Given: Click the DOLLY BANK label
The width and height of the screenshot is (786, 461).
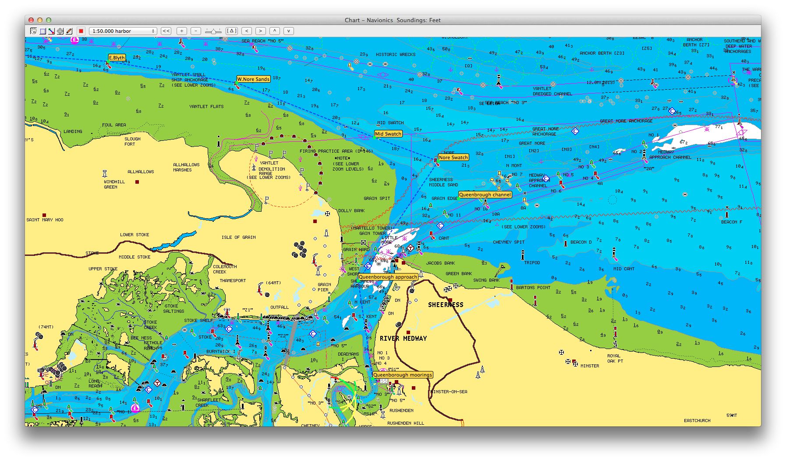Looking at the screenshot, I should click(x=351, y=211).
